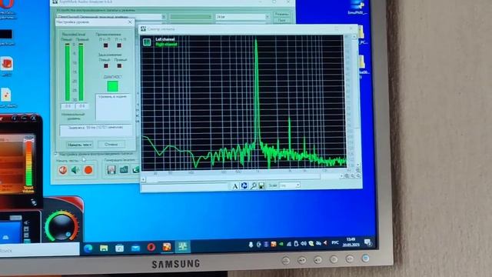Click the 'Отмена' button in level dialog
Viewport: 492px width, 277px height.
click(x=111, y=145)
